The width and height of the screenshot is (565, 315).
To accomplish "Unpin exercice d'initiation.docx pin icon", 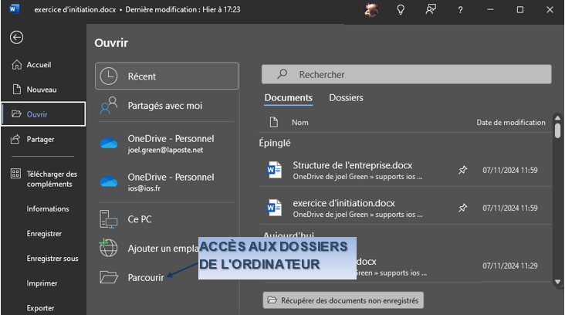I will tap(462, 208).
